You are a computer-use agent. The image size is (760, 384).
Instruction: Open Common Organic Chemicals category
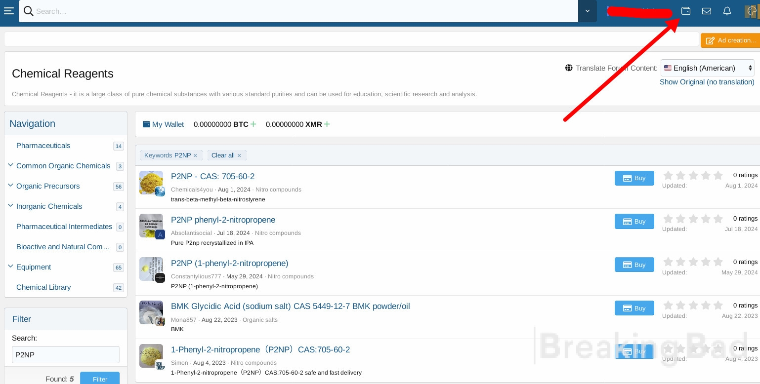63,166
